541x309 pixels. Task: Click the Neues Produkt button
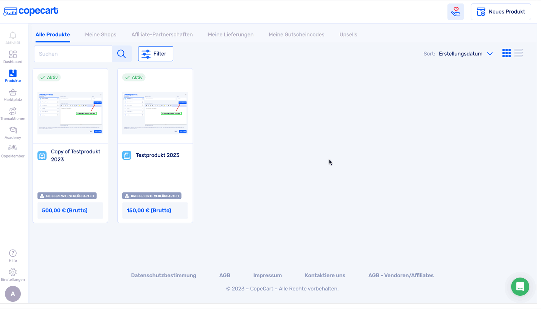[501, 12]
